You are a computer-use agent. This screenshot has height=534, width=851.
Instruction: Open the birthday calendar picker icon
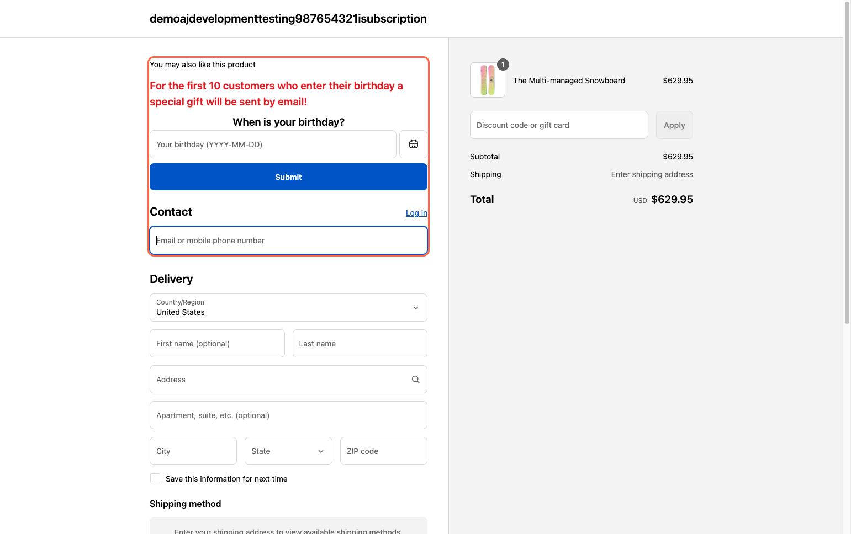coord(413,145)
